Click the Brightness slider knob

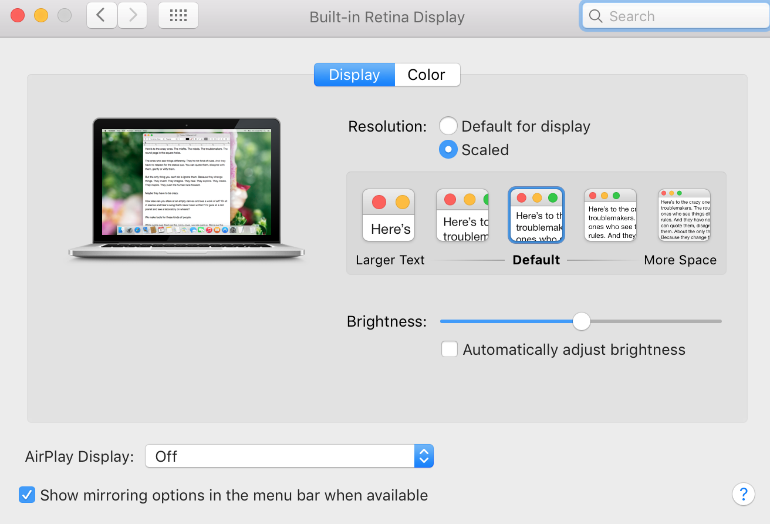tap(582, 321)
